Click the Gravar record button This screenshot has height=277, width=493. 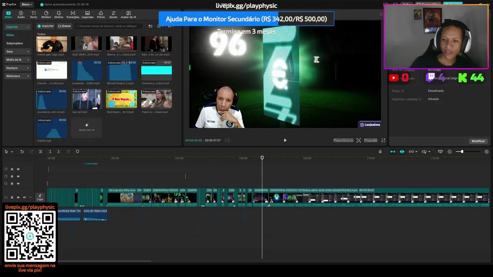[64, 26]
